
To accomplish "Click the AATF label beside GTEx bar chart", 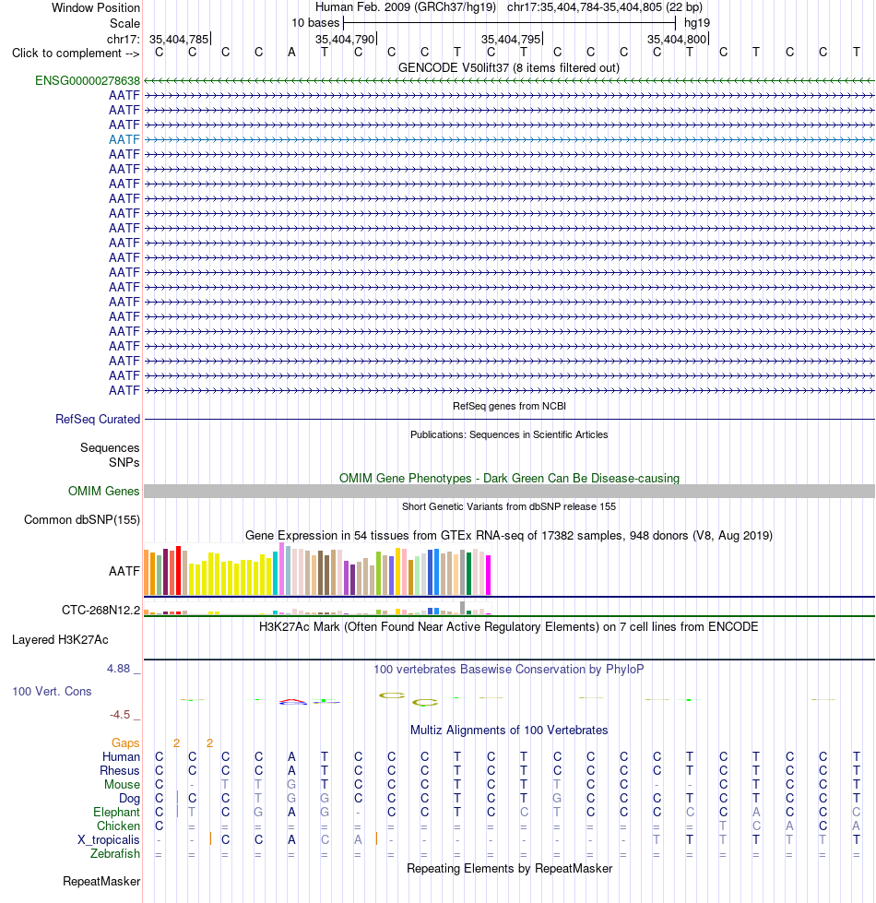I will pos(124,571).
